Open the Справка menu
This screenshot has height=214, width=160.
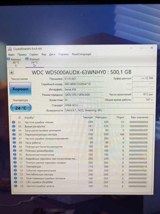point(63,54)
